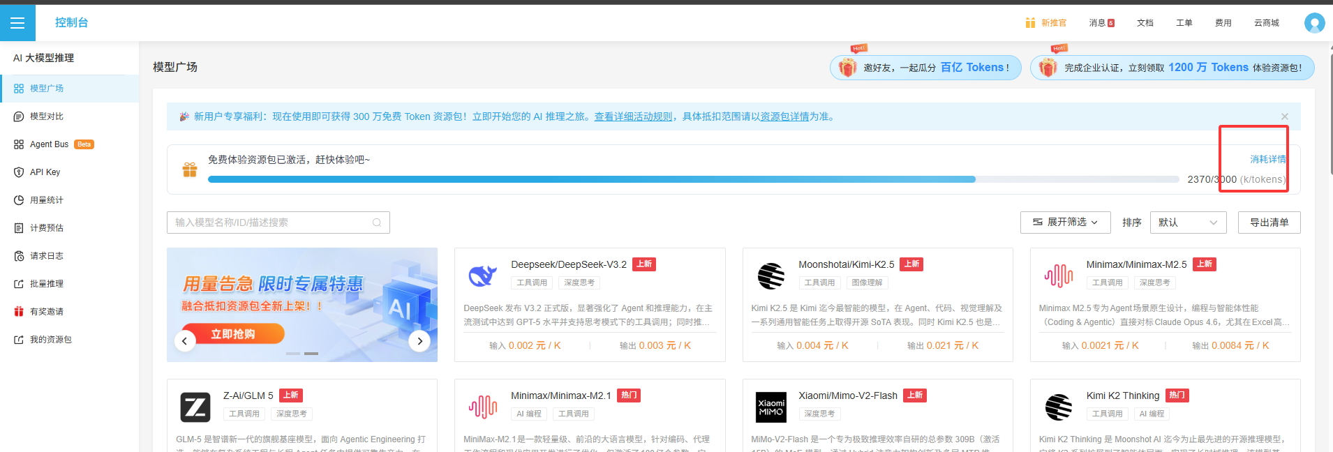Click the 我的资源包 sidebar icon
This screenshot has height=452, width=1333.
pyautogui.click(x=19, y=340)
